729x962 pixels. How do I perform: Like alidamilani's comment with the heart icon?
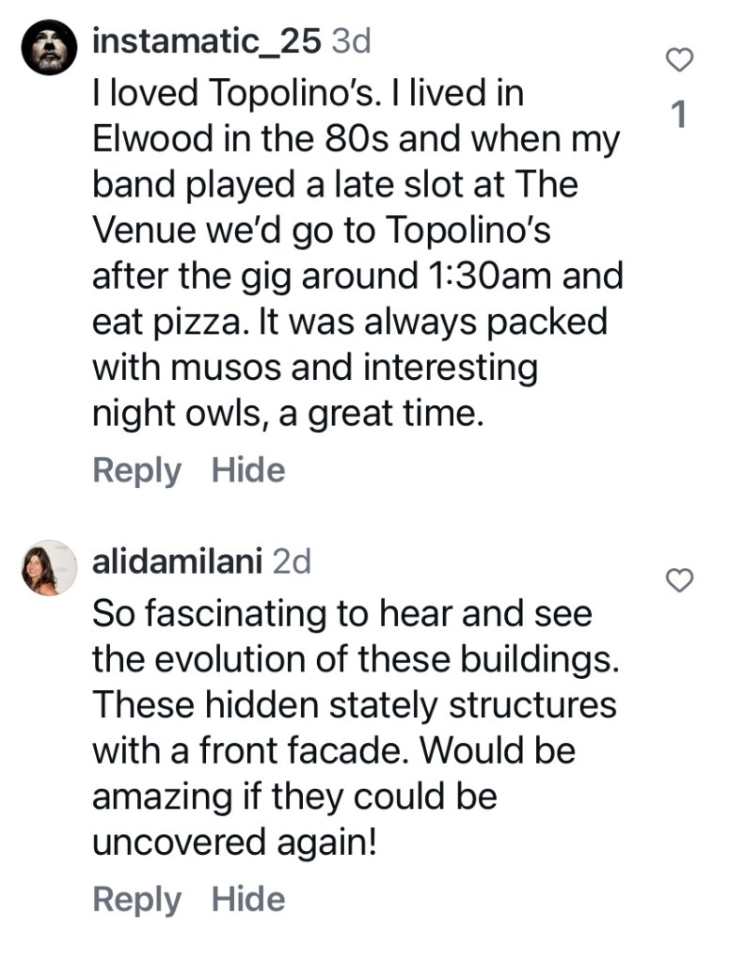[679, 582]
